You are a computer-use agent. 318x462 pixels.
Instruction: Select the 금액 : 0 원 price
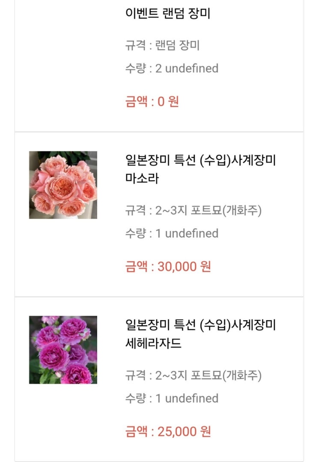[152, 102]
